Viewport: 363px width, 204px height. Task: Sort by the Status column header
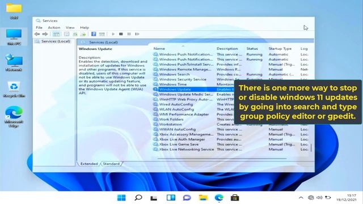[252, 49]
